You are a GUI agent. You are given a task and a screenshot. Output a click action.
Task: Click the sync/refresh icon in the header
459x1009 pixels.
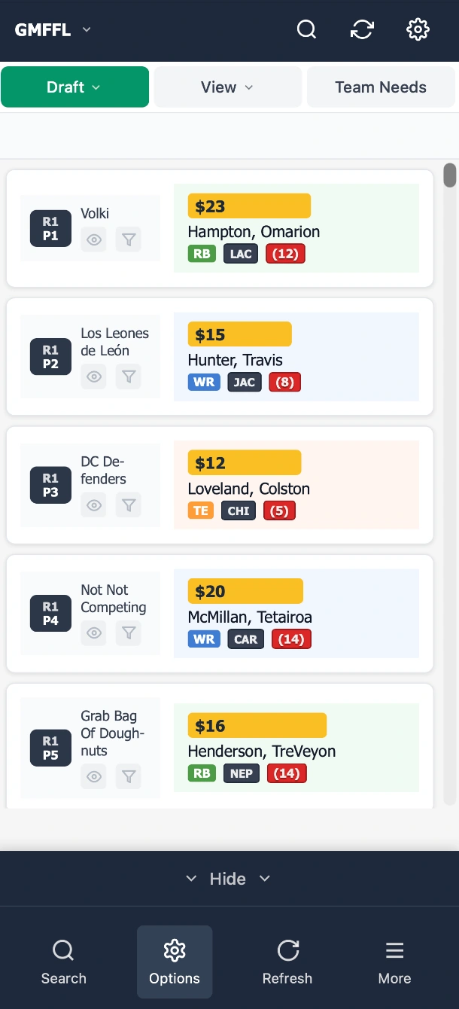point(362,29)
